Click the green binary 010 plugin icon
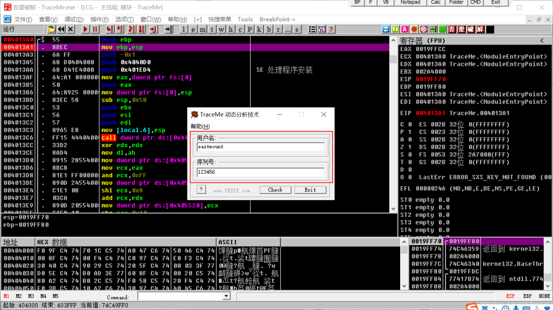The image size is (553, 310). tap(433, 30)
